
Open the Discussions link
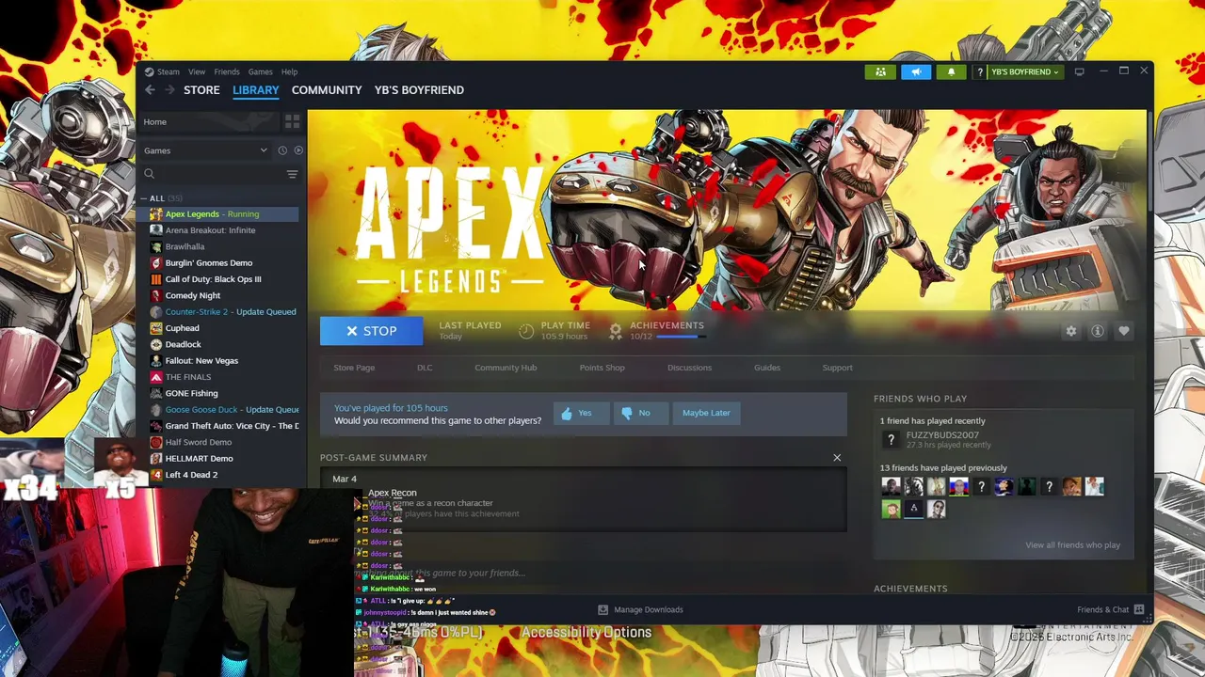(x=689, y=368)
